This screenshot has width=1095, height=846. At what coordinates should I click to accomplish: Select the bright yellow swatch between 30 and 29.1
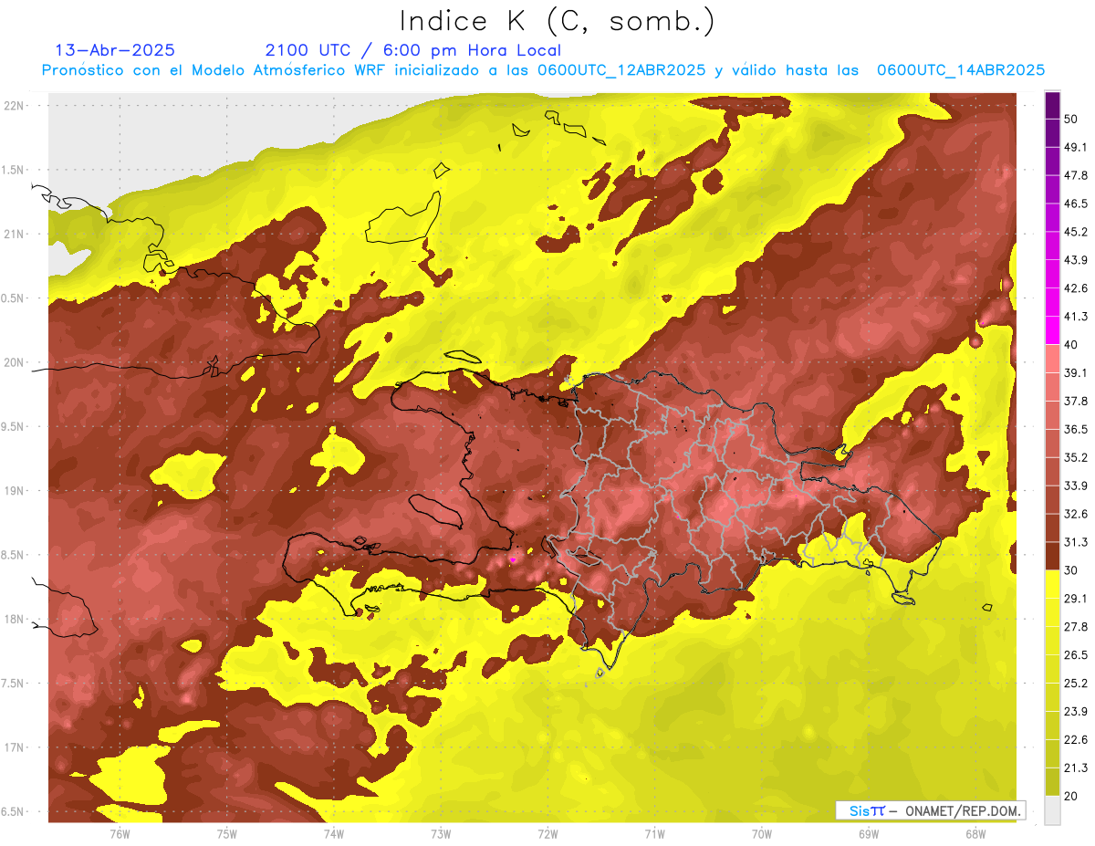pos(1052,583)
